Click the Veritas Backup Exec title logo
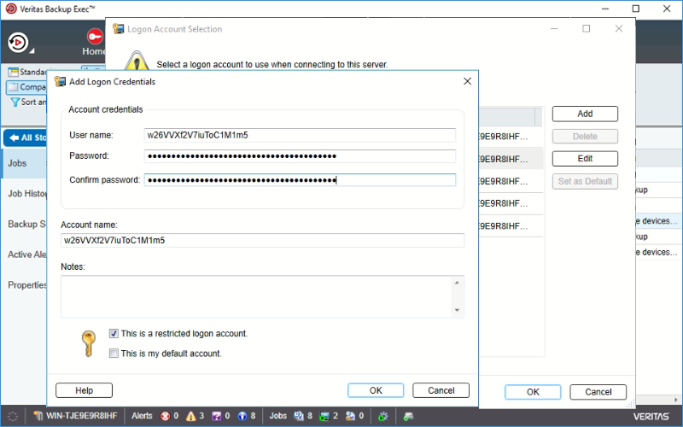This screenshot has width=683, height=427. (11, 9)
